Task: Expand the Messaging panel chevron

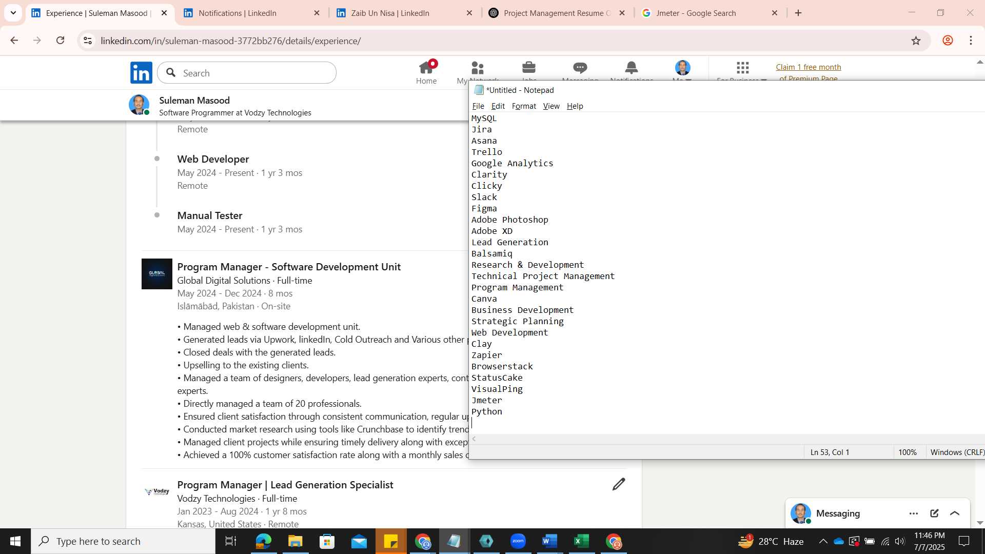Action: point(955,513)
